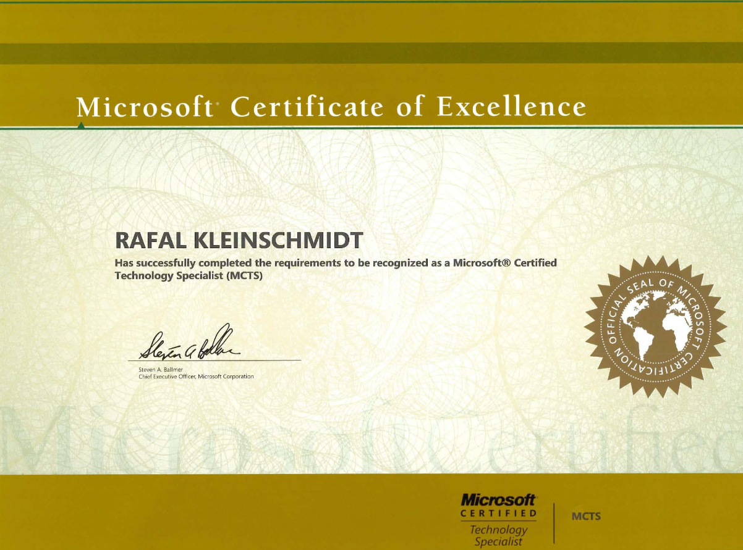Click the word CERTIFIED under Microsoft logo
The image size is (743, 550).
[499, 513]
